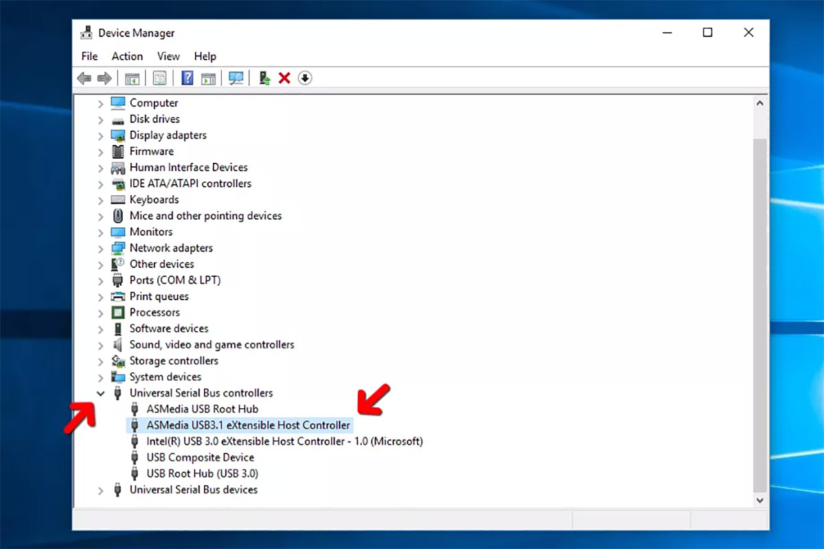Open the Action menu
The width and height of the screenshot is (824, 549).
(x=127, y=56)
